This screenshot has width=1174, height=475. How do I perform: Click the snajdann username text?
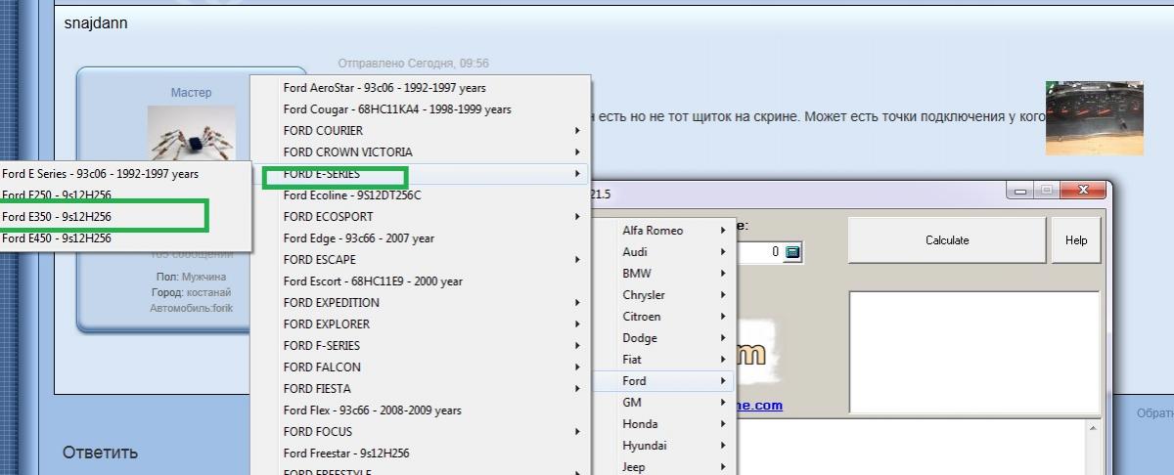[x=96, y=22]
